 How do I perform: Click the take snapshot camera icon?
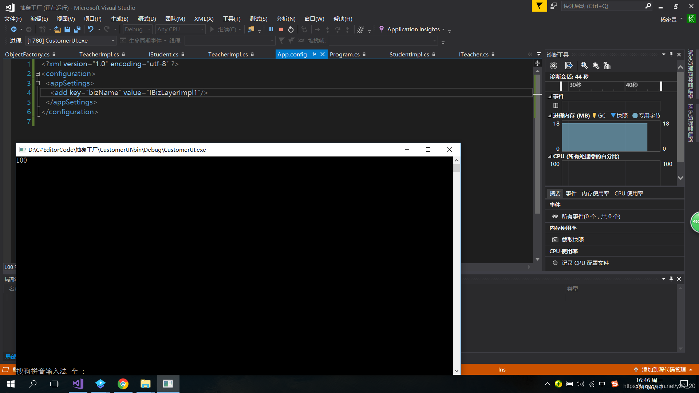pyautogui.click(x=555, y=239)
